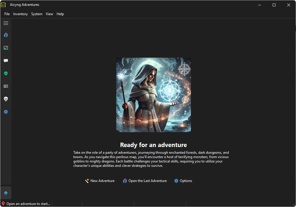Open the picture gallery sidebar icon
296x207 pixels.
click(x=6, y=48)
